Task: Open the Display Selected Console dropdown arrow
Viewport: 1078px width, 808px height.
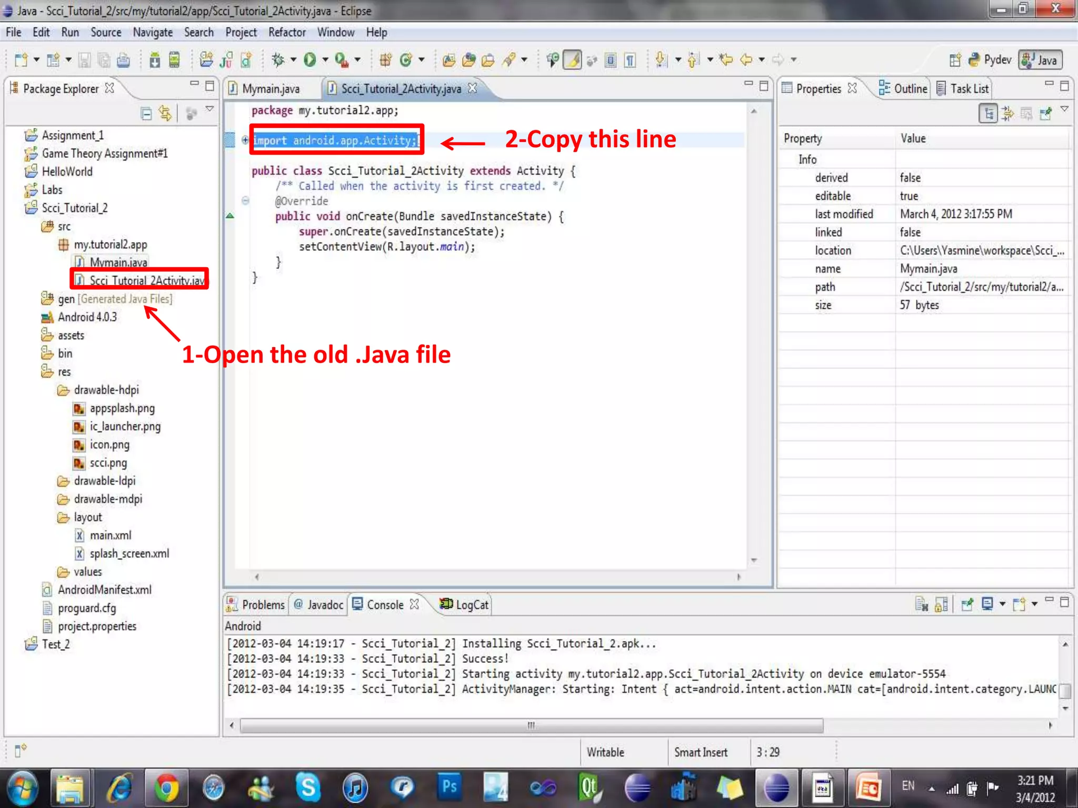Action: 1002,604
